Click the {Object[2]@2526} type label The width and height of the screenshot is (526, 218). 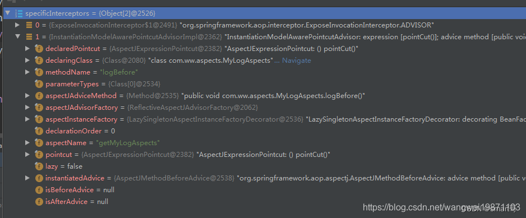(x=127, y=14)
